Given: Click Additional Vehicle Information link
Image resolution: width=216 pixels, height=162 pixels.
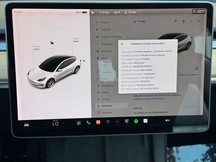Looking at the screenshot, I should (148, 99).
